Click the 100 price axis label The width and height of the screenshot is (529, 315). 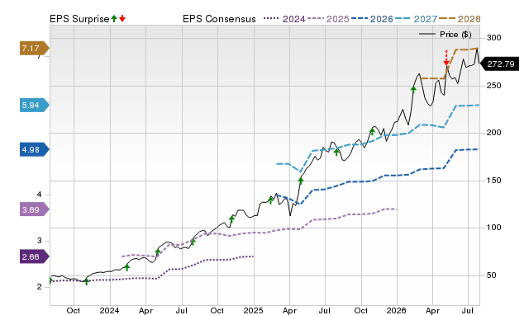click(494, 228)
